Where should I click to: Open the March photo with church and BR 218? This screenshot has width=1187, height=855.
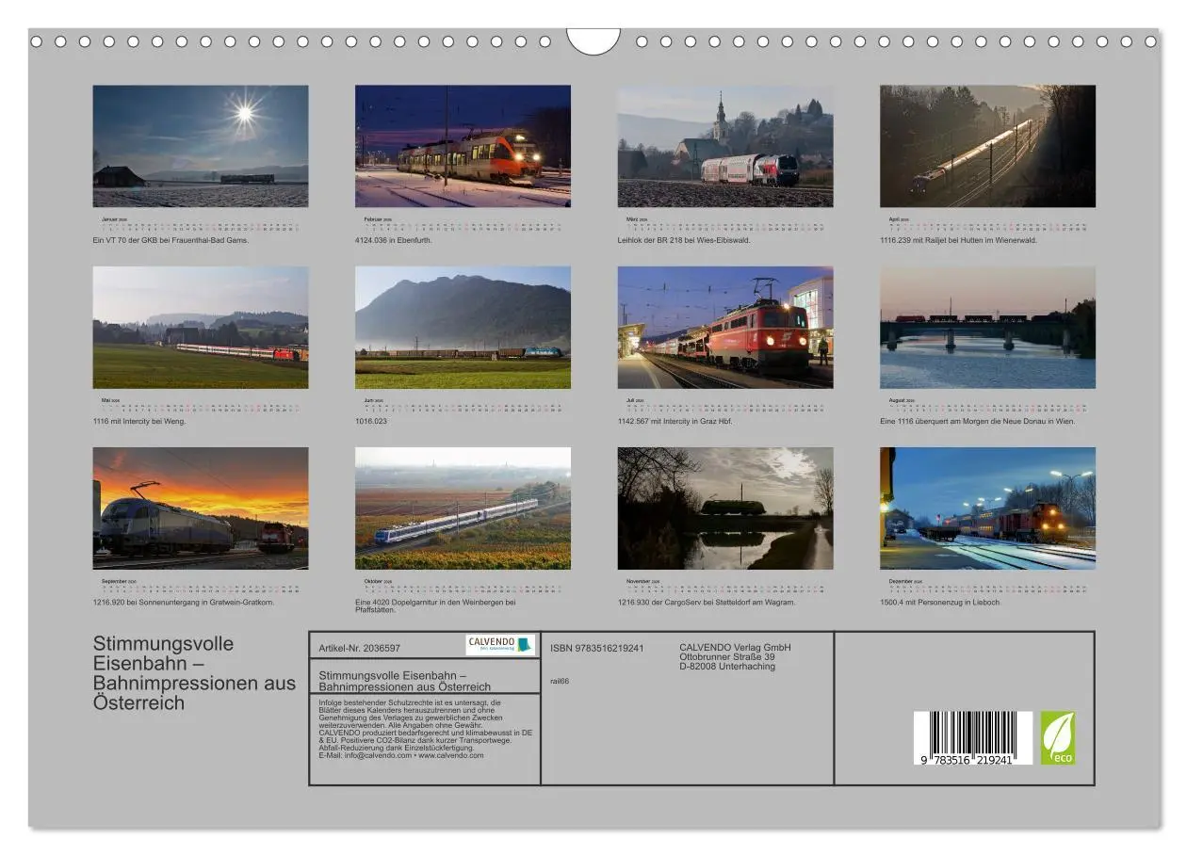[x=725, y=146]
